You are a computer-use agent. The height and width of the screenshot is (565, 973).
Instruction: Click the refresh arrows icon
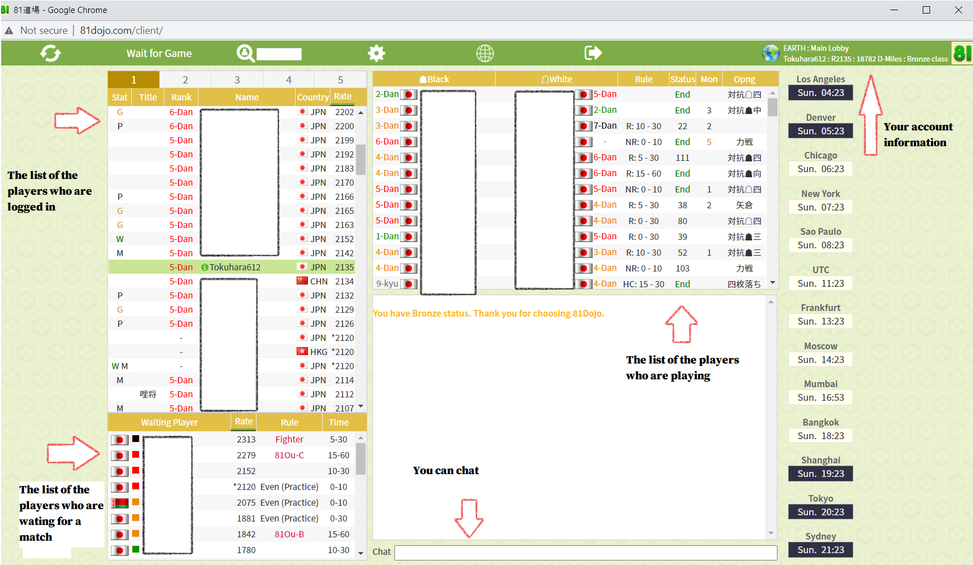pos(50,54)
